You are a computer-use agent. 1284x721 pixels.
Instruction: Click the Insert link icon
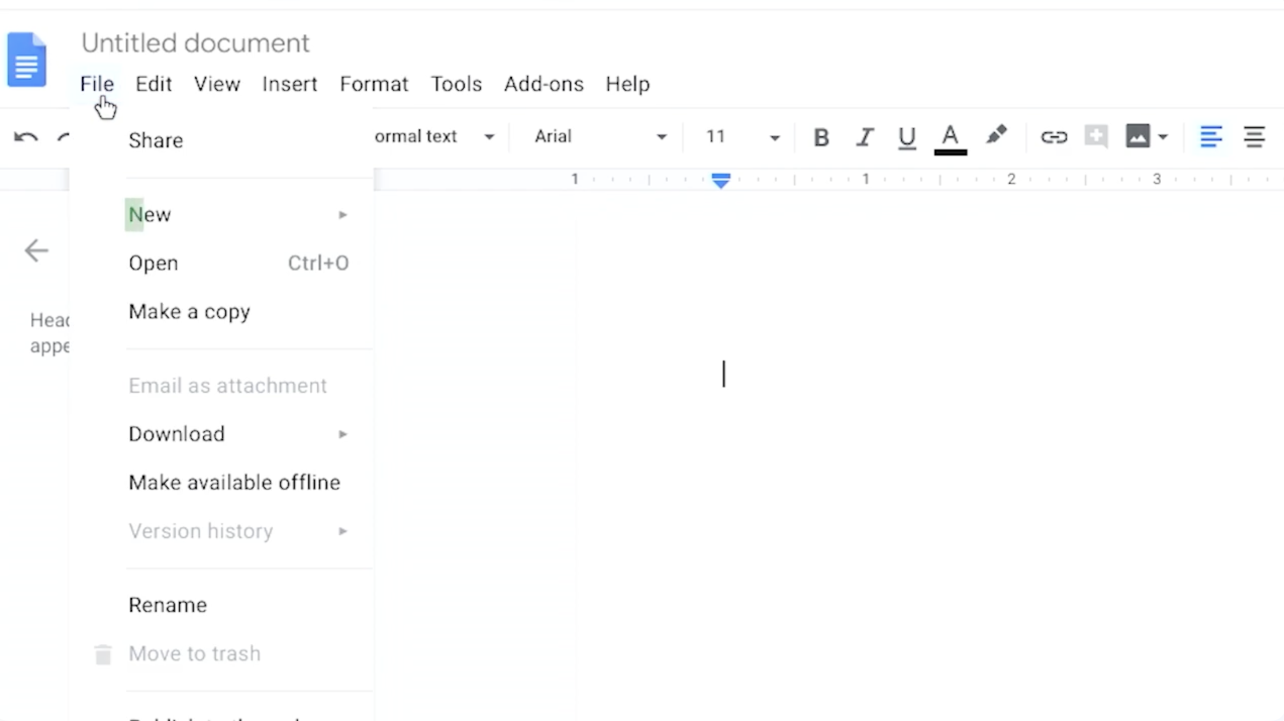point(1054,137)
